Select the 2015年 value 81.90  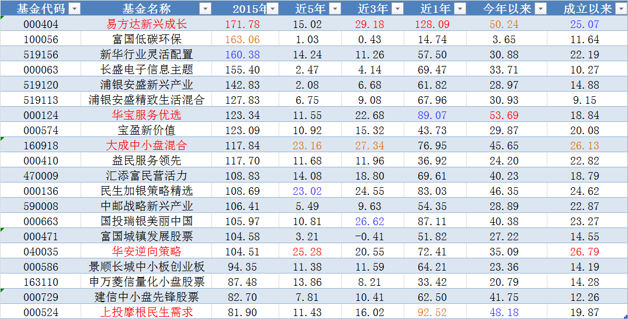click(242, 313)
